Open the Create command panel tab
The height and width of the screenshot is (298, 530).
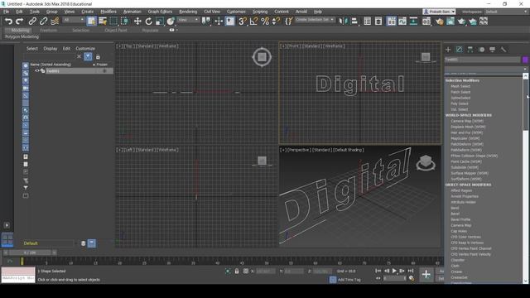click(x=448, y=50)
